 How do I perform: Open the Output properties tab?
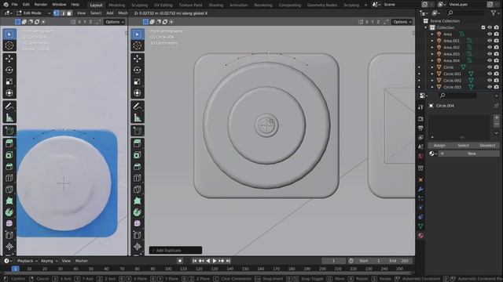(x=420, y=128)
